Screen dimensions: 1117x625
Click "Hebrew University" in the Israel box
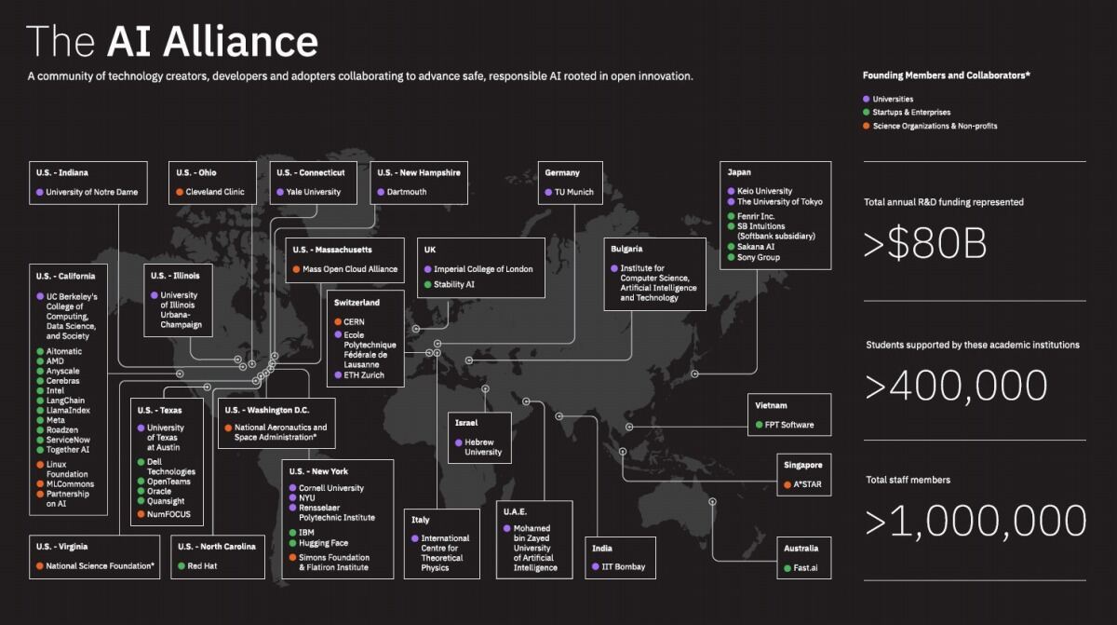click(x=483, y=447)
